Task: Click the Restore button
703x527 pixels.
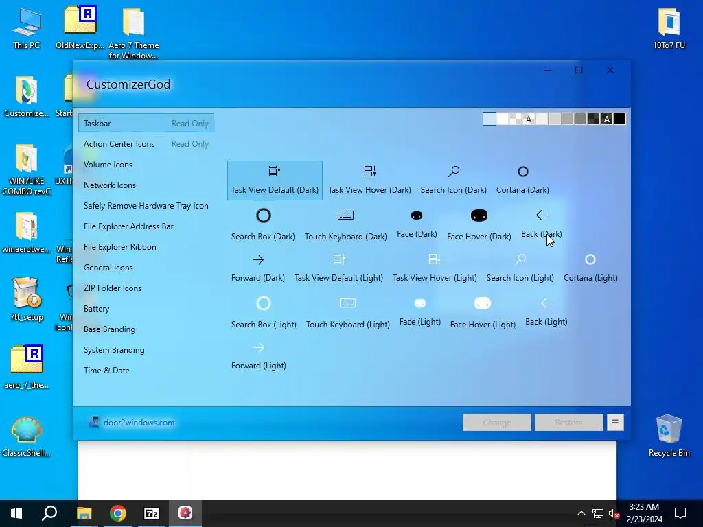Action: point(569,423)
